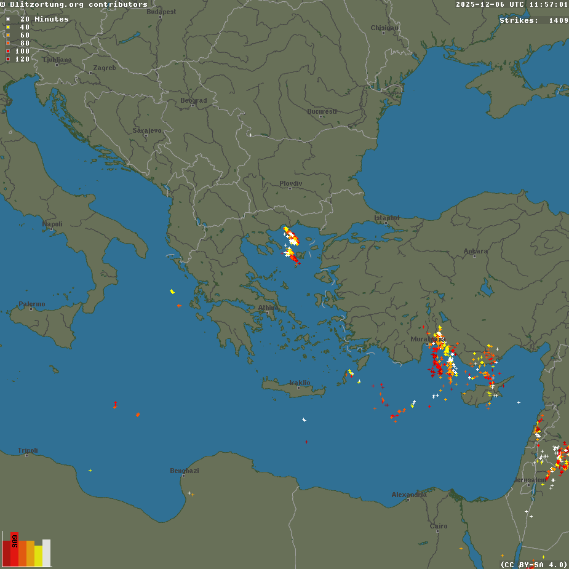Select the orange 60-minute legend marker
The height and width of the screenshot is (569, 569).
[x=8, y=36]
